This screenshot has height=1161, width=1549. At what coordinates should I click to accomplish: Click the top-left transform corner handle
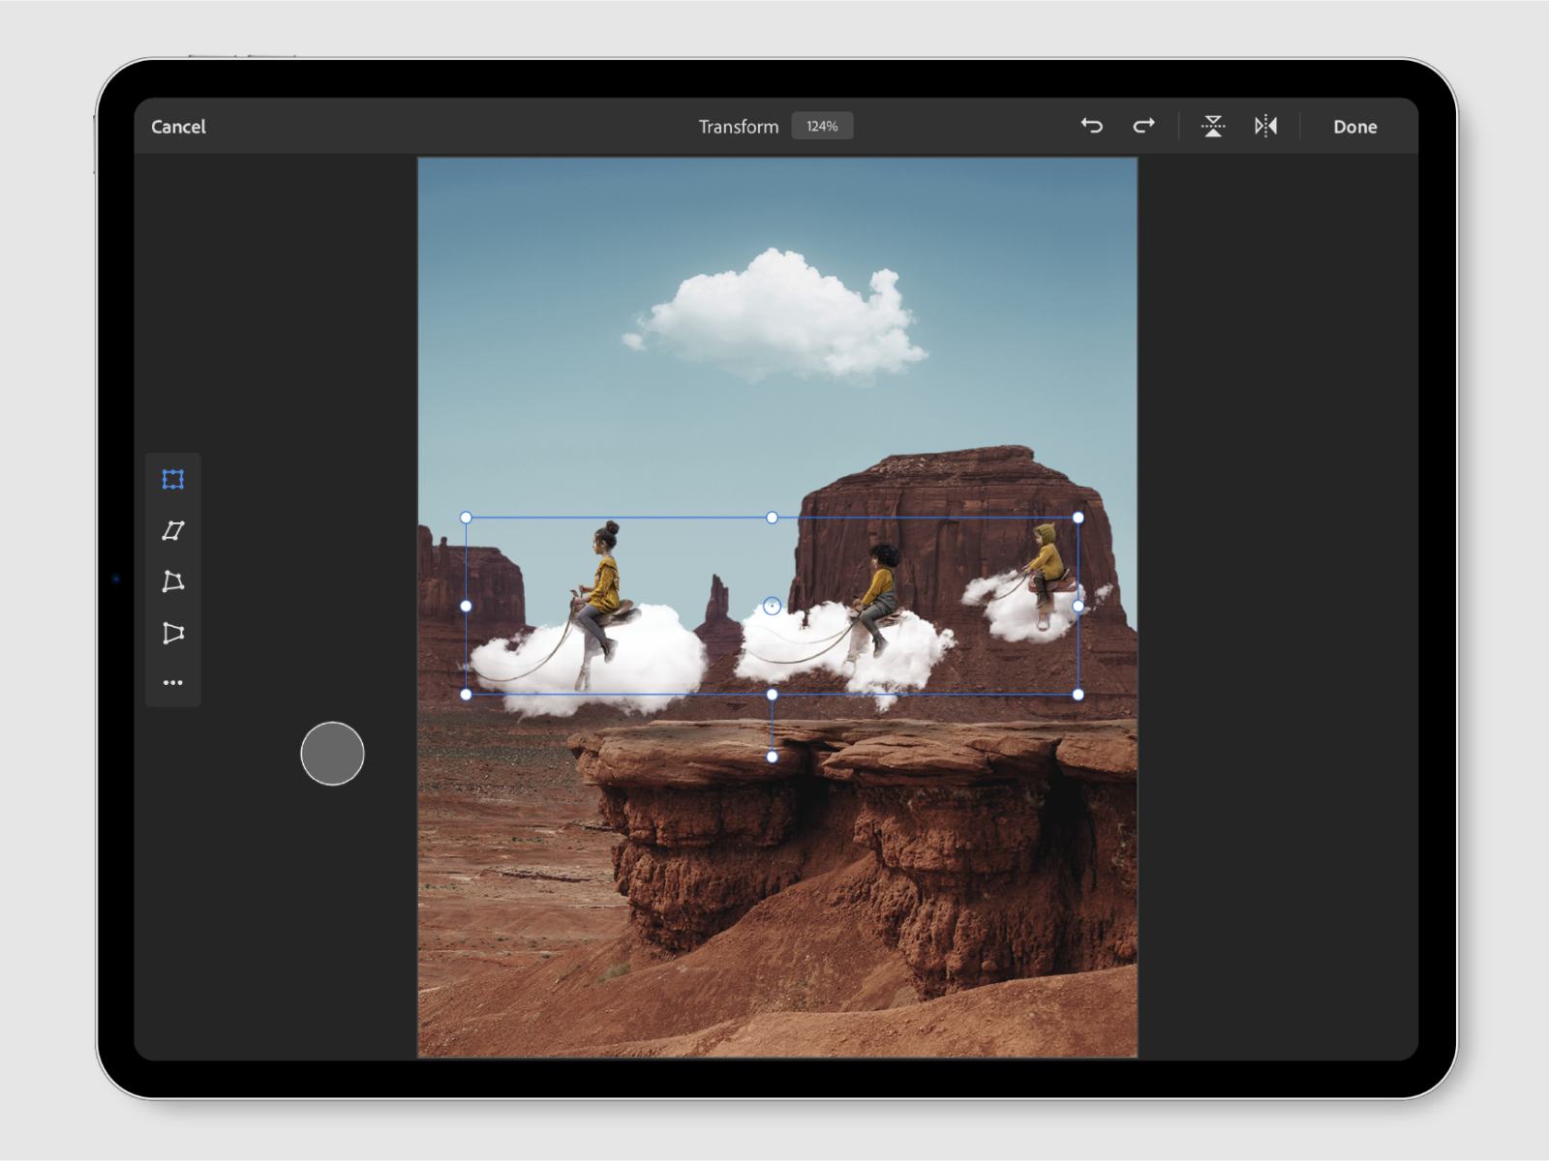(466, 518)
